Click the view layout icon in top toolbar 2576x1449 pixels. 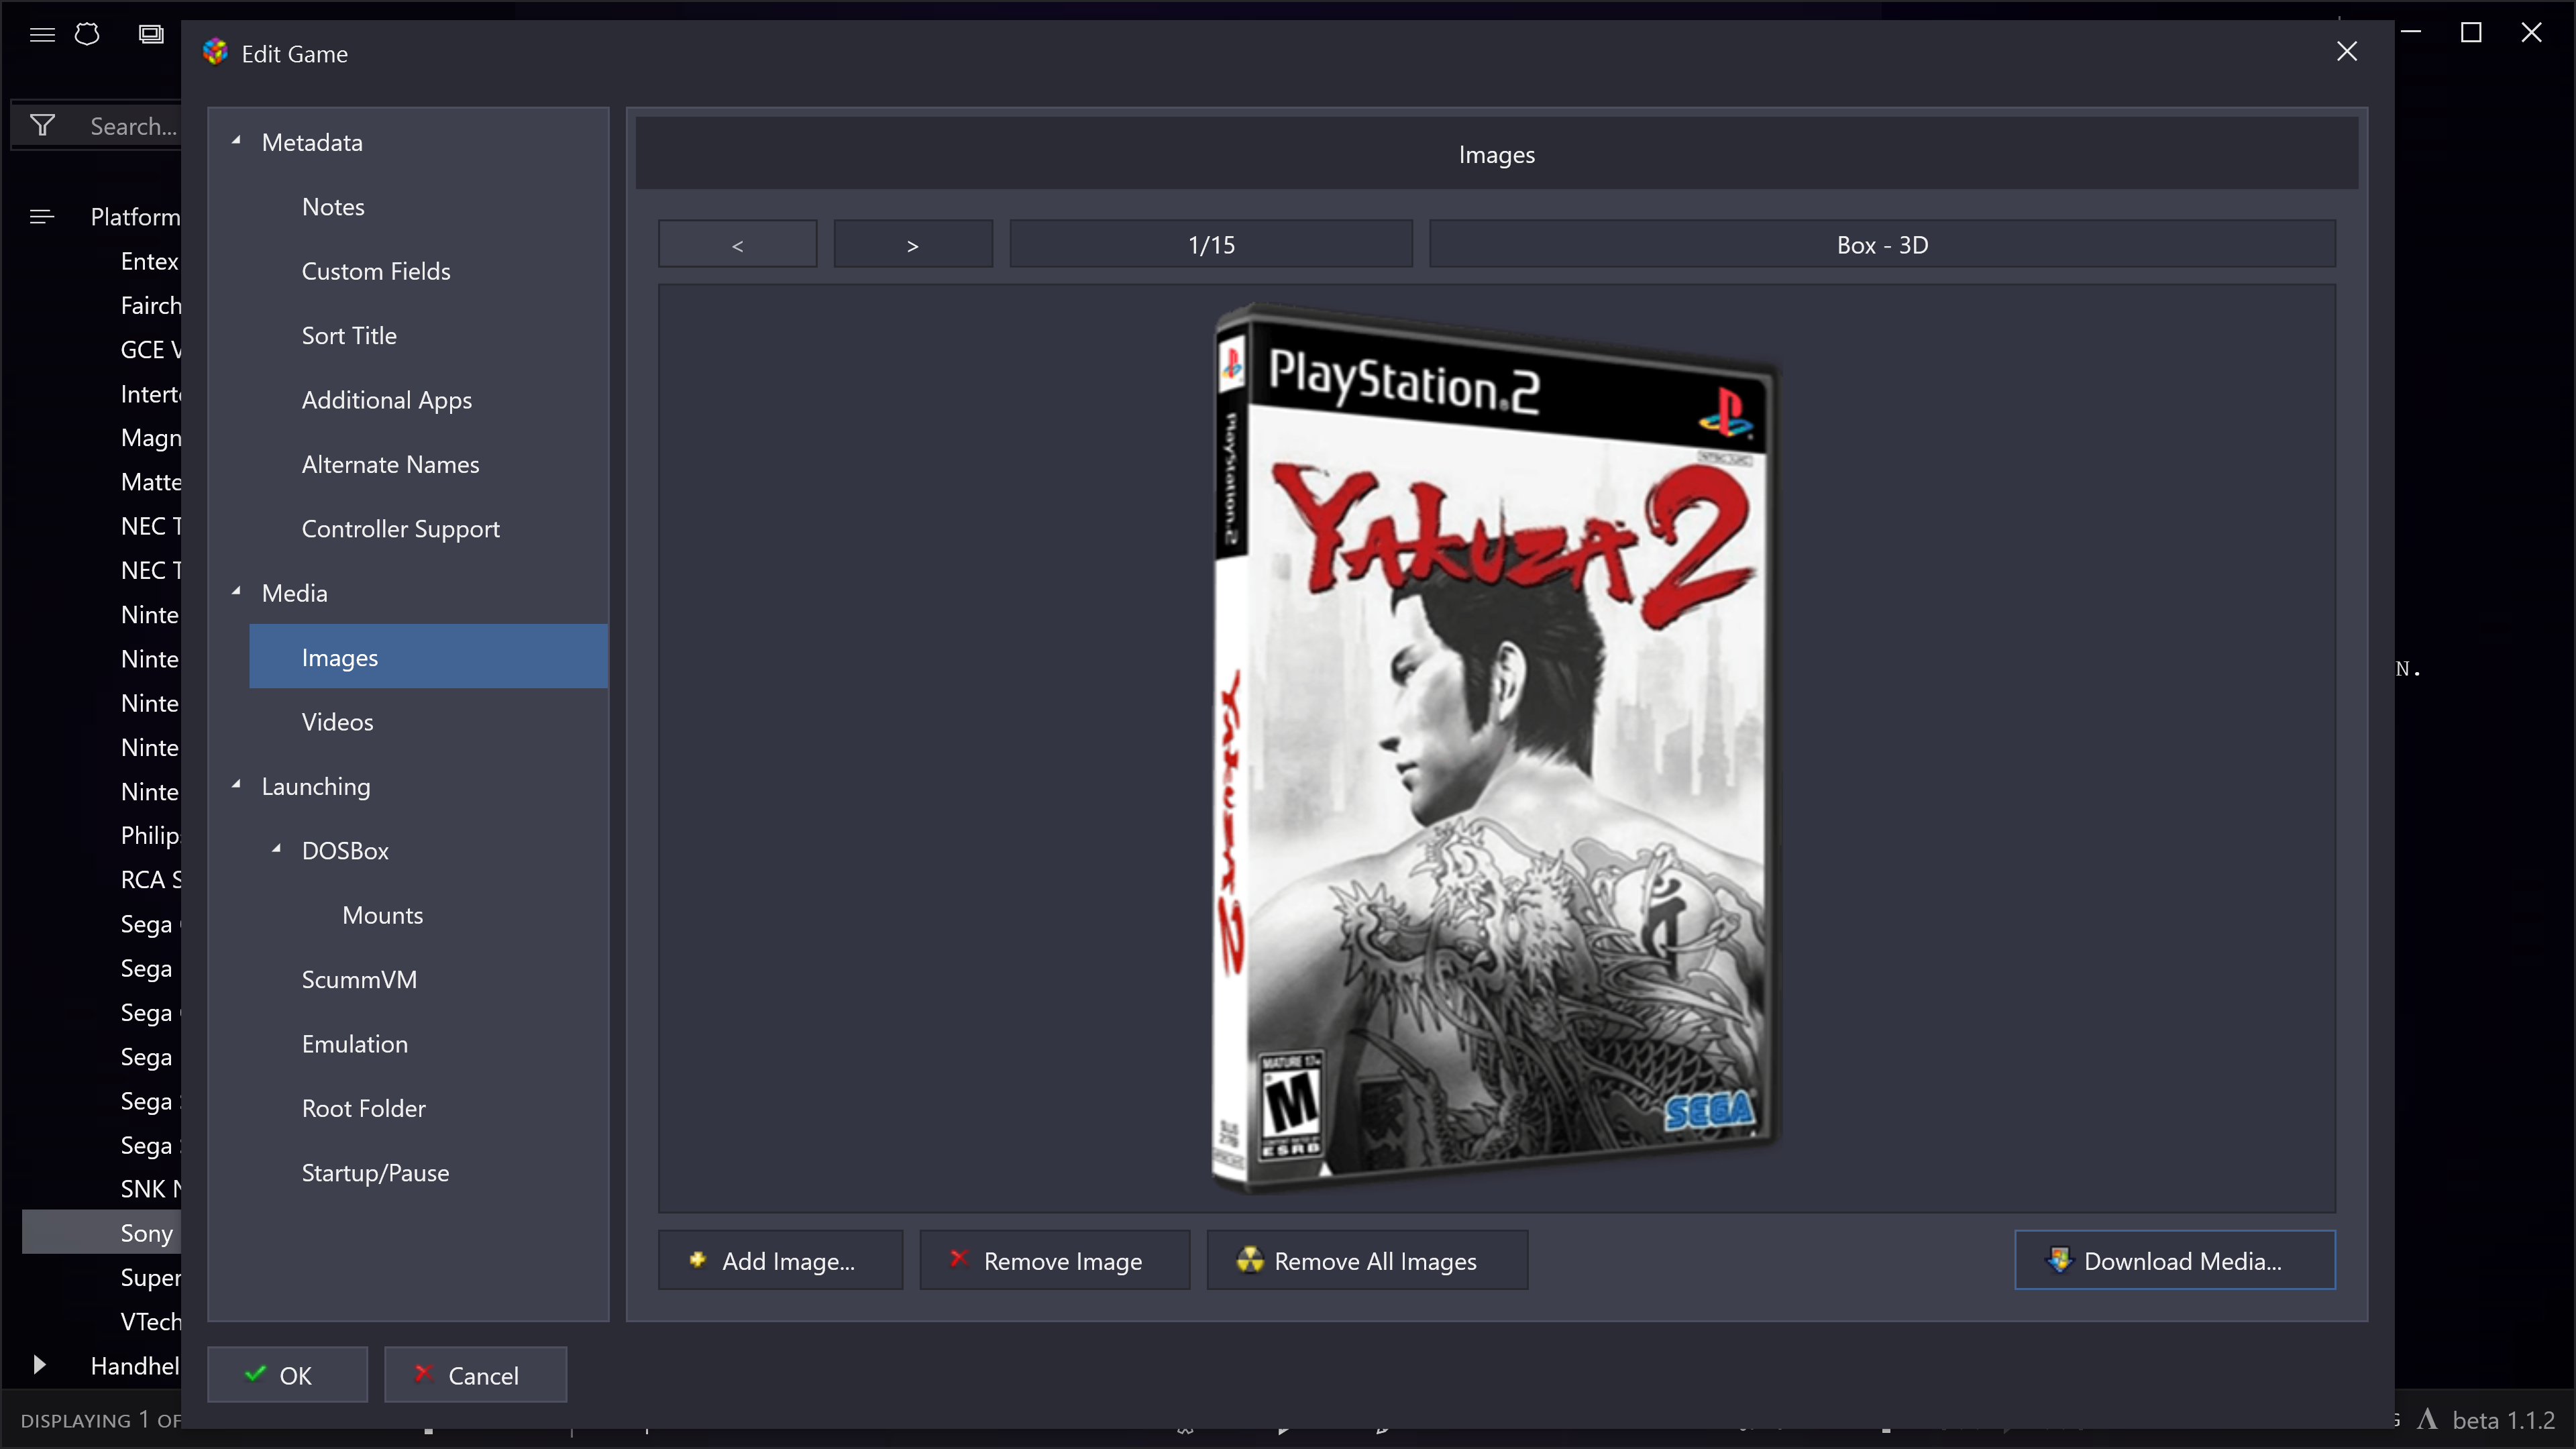(x=151, y=34)
